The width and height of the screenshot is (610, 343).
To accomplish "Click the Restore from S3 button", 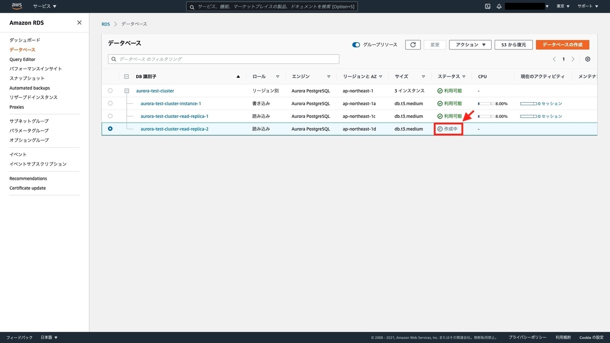I will click(x=513, y=45).
